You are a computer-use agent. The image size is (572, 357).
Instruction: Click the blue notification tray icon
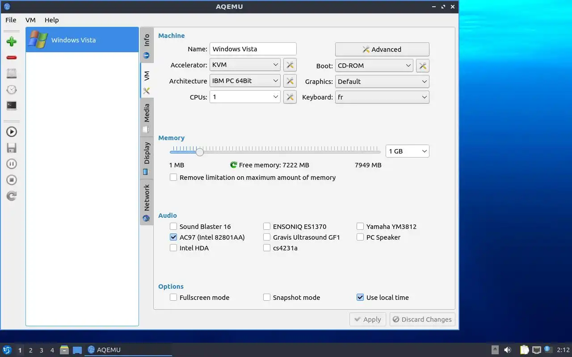click(x=548, y=349)
